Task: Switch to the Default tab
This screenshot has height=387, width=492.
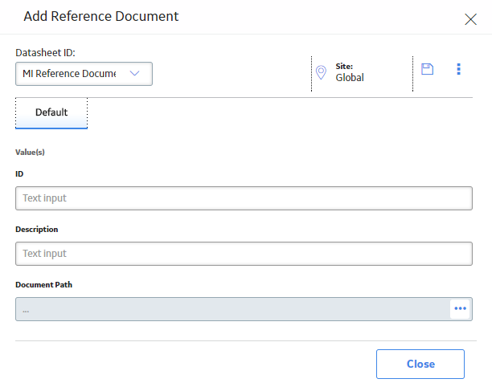Action: (51, 112)
